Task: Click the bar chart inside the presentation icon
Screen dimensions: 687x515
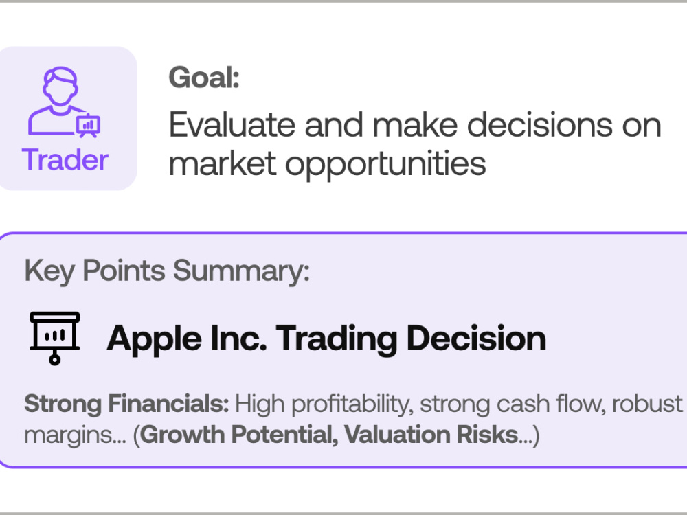Action: [x=55, y=335]
